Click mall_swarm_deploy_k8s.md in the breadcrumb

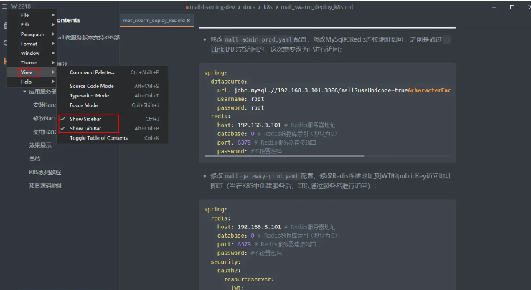pyautogui.click(x=316, y=7)
